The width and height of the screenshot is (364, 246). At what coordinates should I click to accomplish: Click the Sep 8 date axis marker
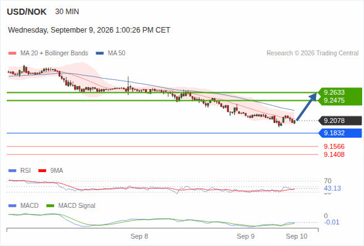[x=139, y=236]
